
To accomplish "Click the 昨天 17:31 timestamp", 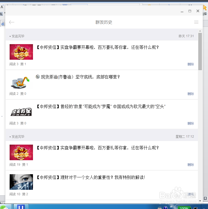I will 186,36.
